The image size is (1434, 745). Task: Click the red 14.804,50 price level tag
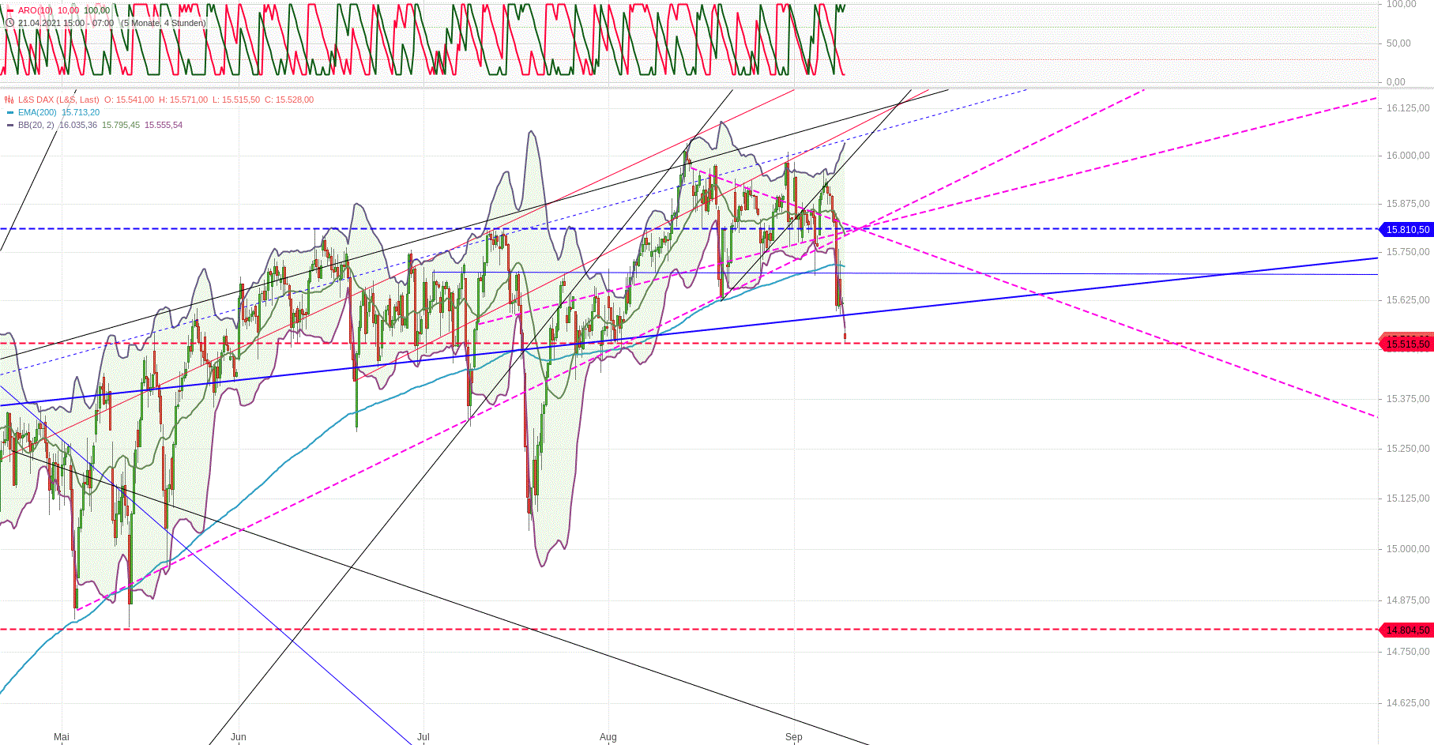coord(1406,630)
